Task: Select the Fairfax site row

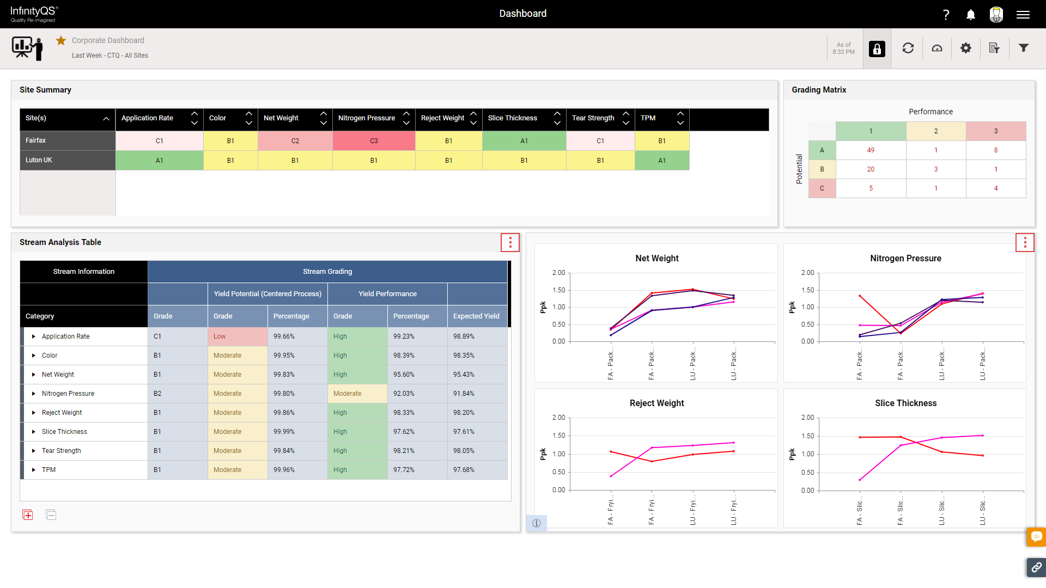Action: [x=68, y=140]
